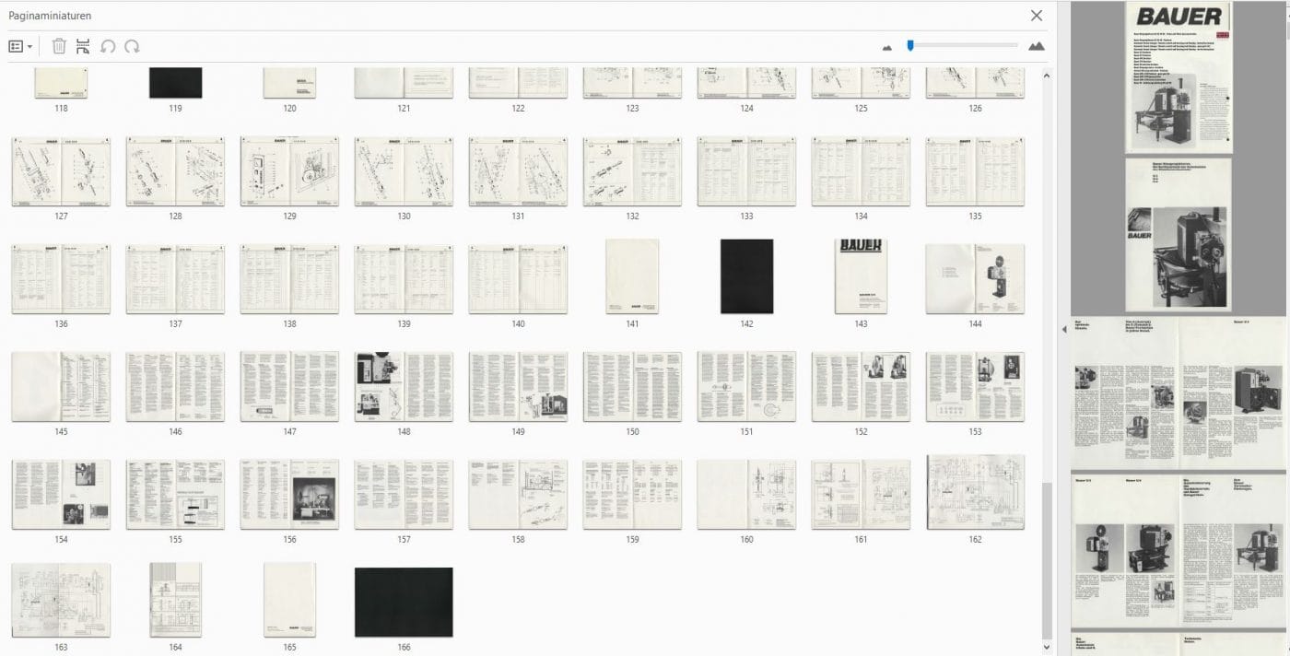Close the Paginaminiaturen panel
This screenshot has height=656, width=1290.
click(x=1037, y=16)
